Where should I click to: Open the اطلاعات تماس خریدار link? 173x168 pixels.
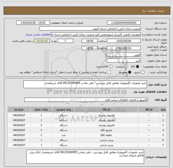pyautogui.click(x=38, y=35)
